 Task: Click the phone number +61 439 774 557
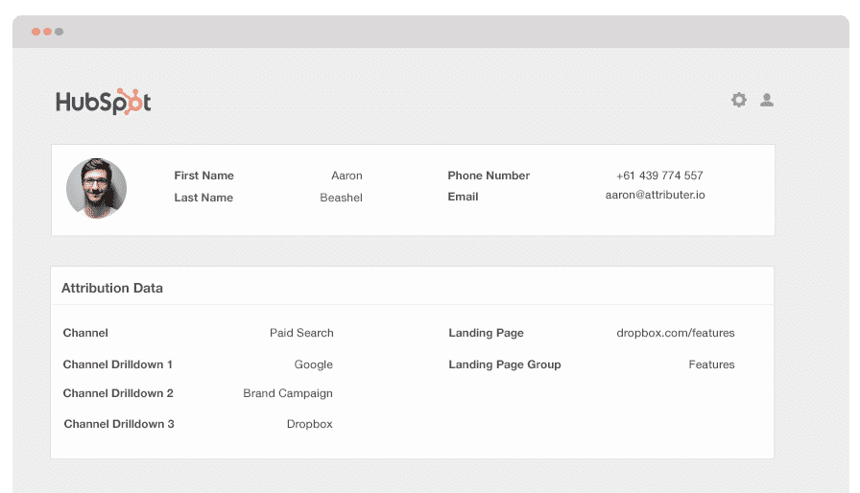point(659,176)
